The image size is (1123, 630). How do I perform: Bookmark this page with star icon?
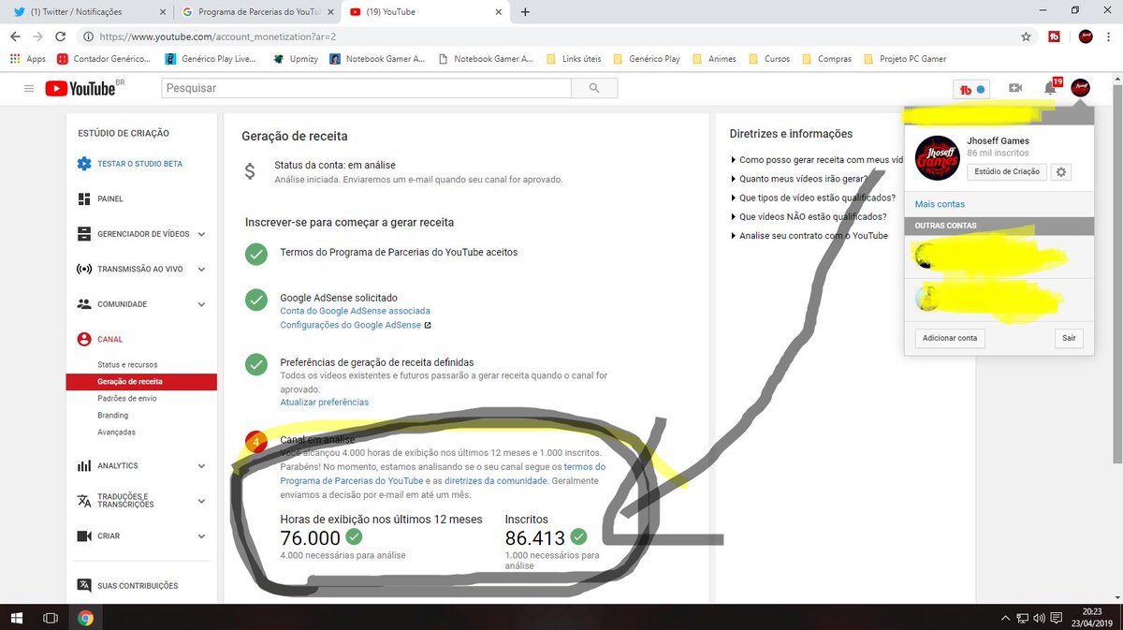[x=1027, y=37]
